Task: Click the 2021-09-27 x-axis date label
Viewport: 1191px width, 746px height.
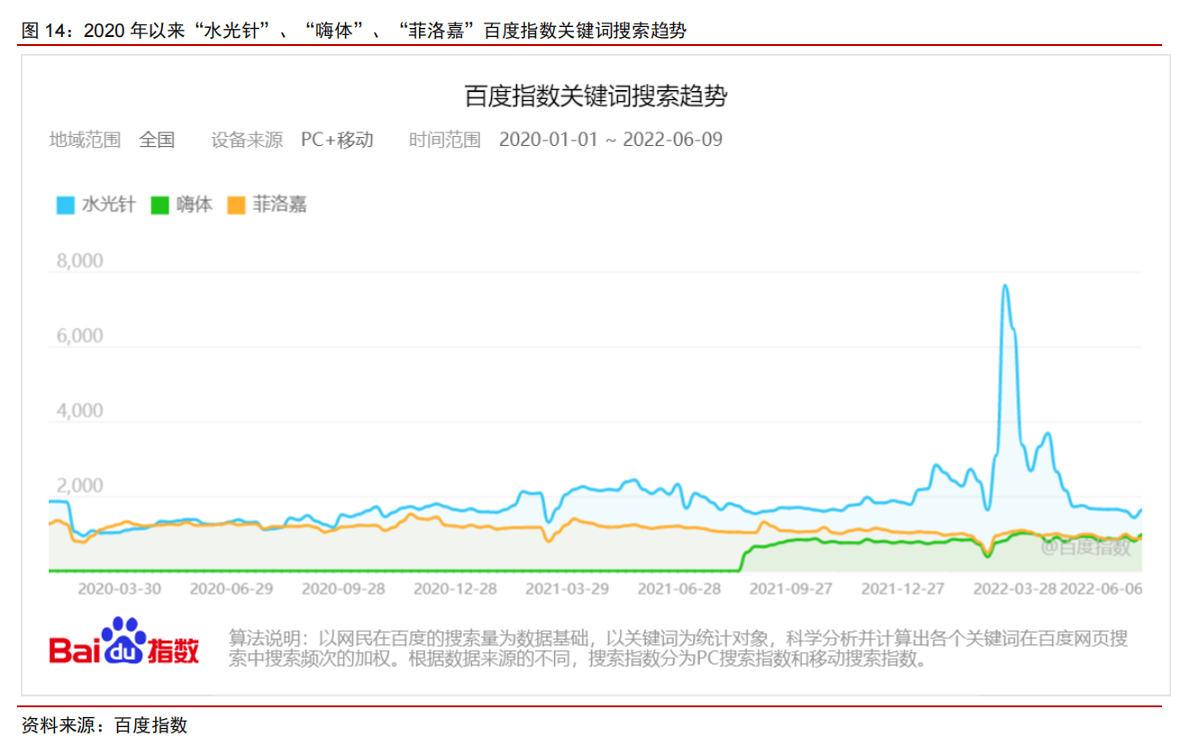Action: click(791, 588)
